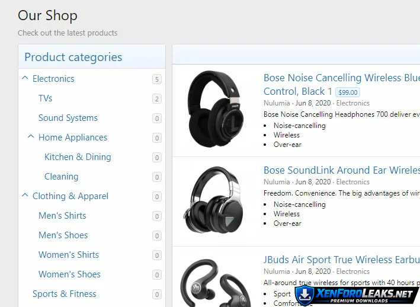Collapse the Home Appliances chevron
Viewport: 420px width, 307px height.
(31, 137)
